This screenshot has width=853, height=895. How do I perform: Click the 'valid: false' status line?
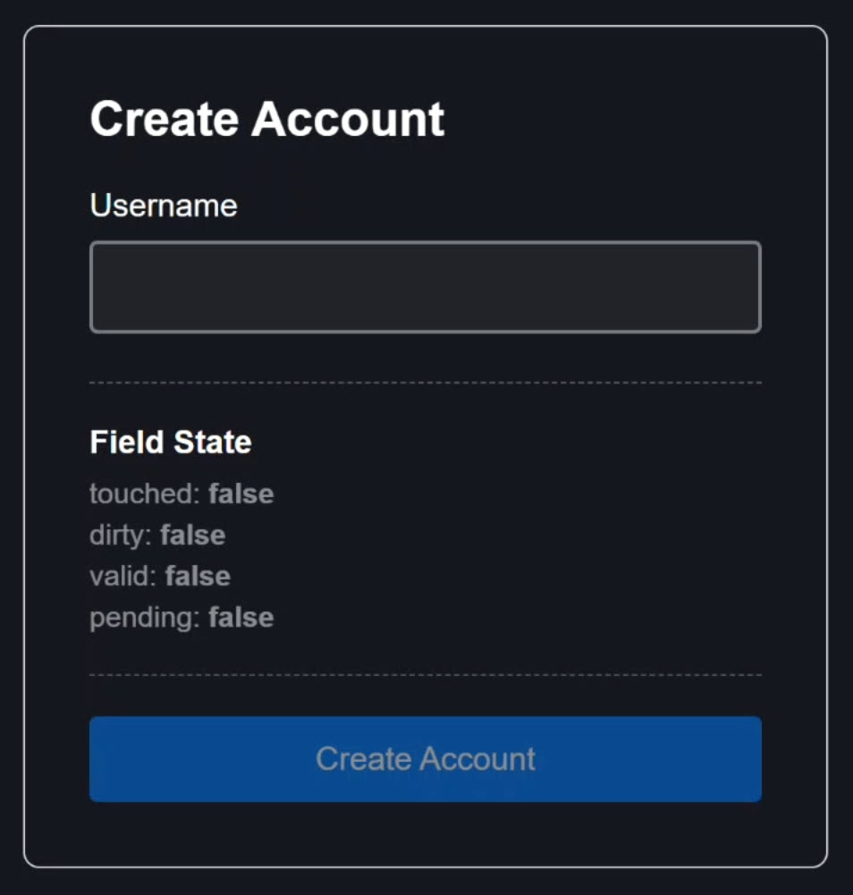(160, 575)
